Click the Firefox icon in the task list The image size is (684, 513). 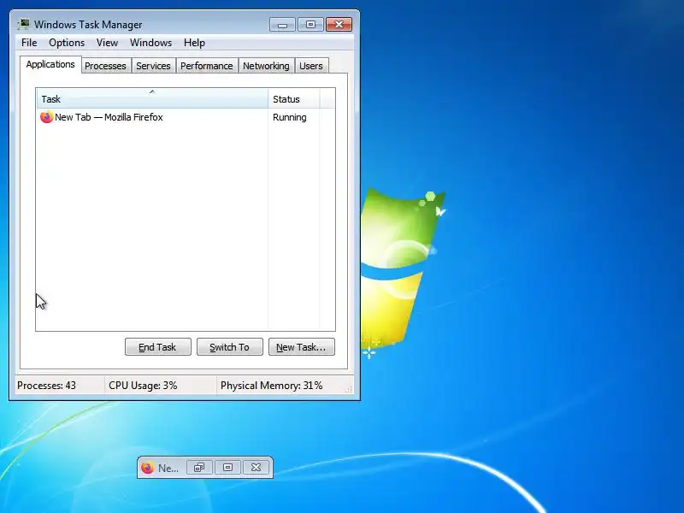[46, 117]
